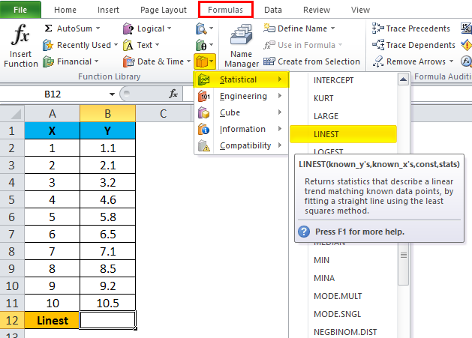Click Show Formulas icon
The image size is (472, 338).
click(466, 28)
